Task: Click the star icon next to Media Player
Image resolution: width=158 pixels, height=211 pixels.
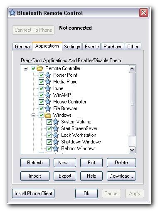Action: point(48,82)
